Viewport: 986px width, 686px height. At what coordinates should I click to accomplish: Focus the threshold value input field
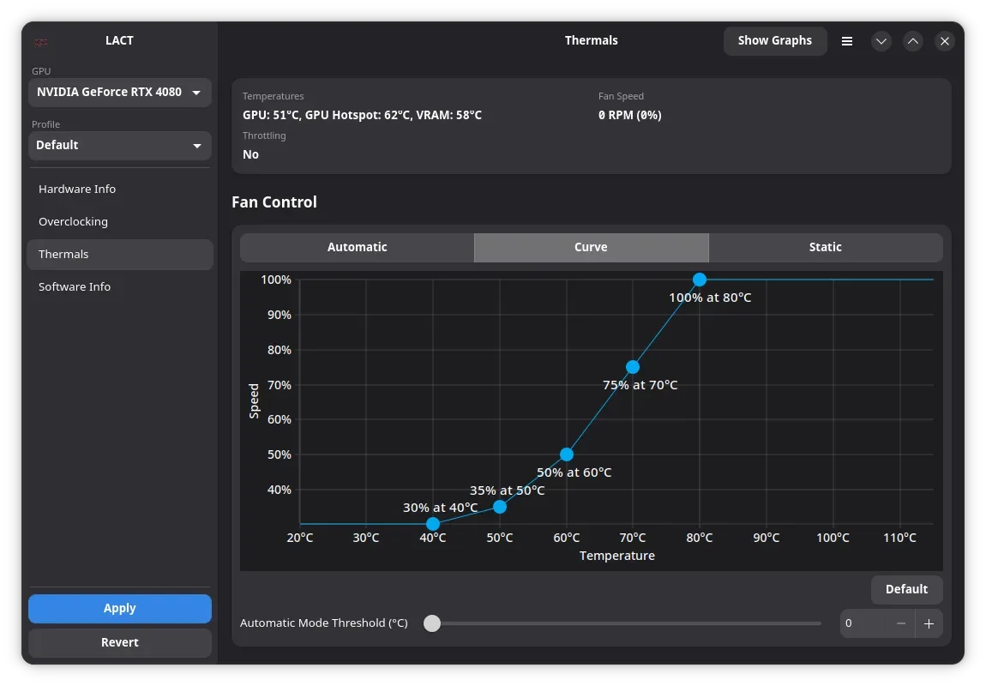tap(864, 623)
